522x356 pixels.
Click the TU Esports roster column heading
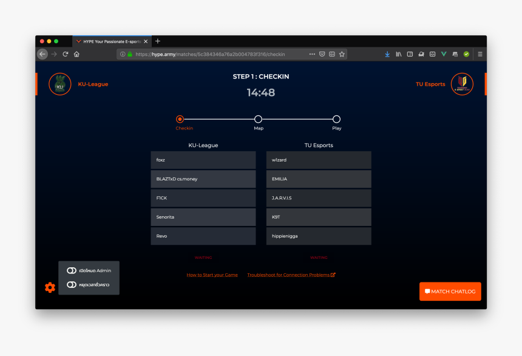pyautogui.click(x=319, y=145)
